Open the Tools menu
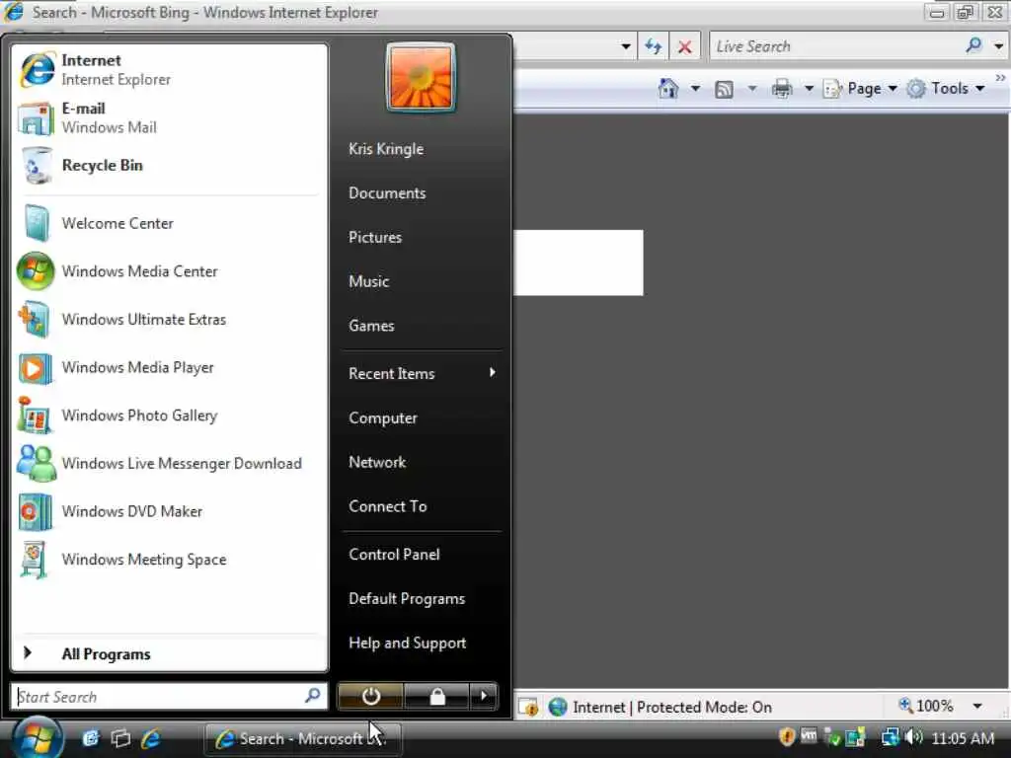This screenshot has height=758, width=1011. [946, 88]
